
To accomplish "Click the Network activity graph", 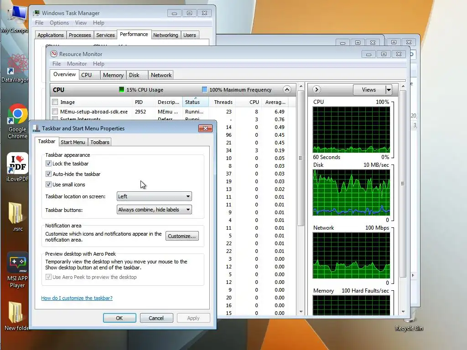I will pyautogui.click(x=352, y=255).
